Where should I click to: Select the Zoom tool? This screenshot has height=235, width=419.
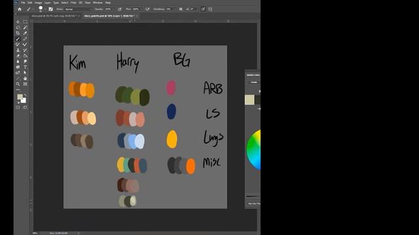[18, 84]
